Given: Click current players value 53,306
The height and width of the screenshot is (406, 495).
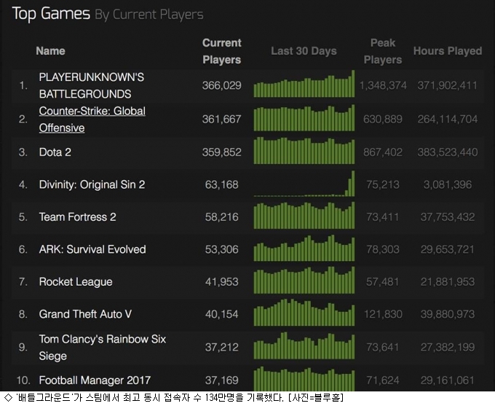Looking at the screenshot, I should [x=221, y=249].
